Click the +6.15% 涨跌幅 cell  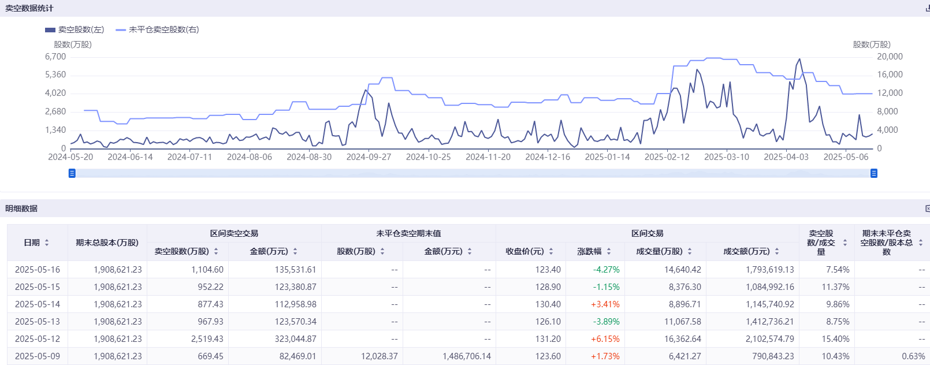[x=605, y=339]
